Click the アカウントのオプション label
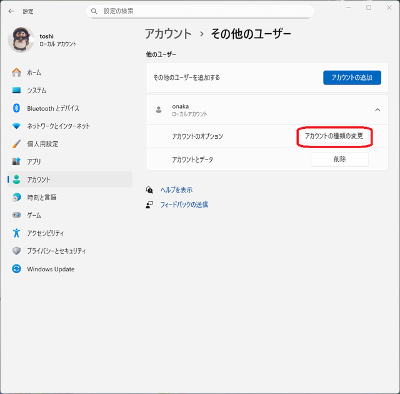 197,136
